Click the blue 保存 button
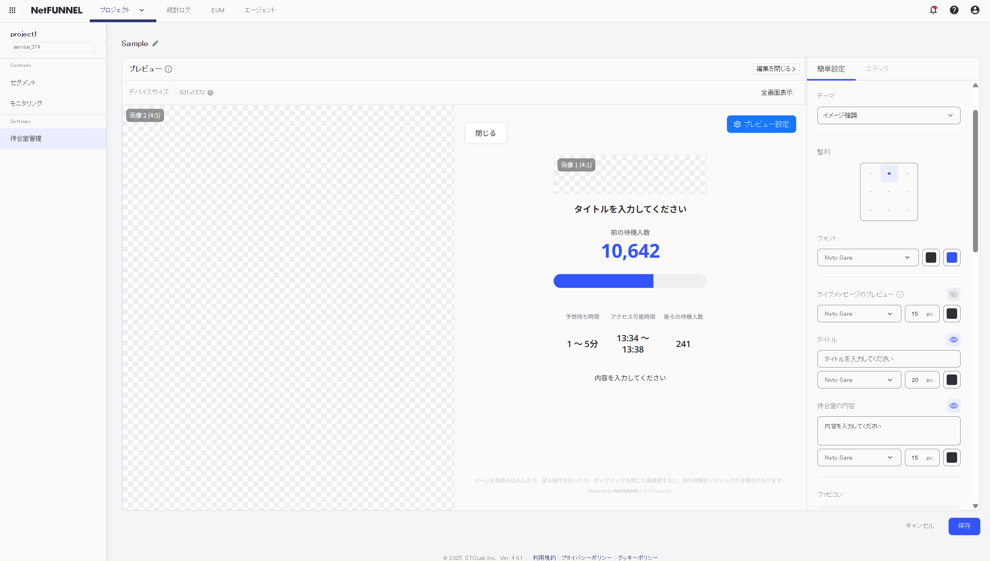Image resolution: width=990 pixels, height=561 pixels. pos(964,526)
